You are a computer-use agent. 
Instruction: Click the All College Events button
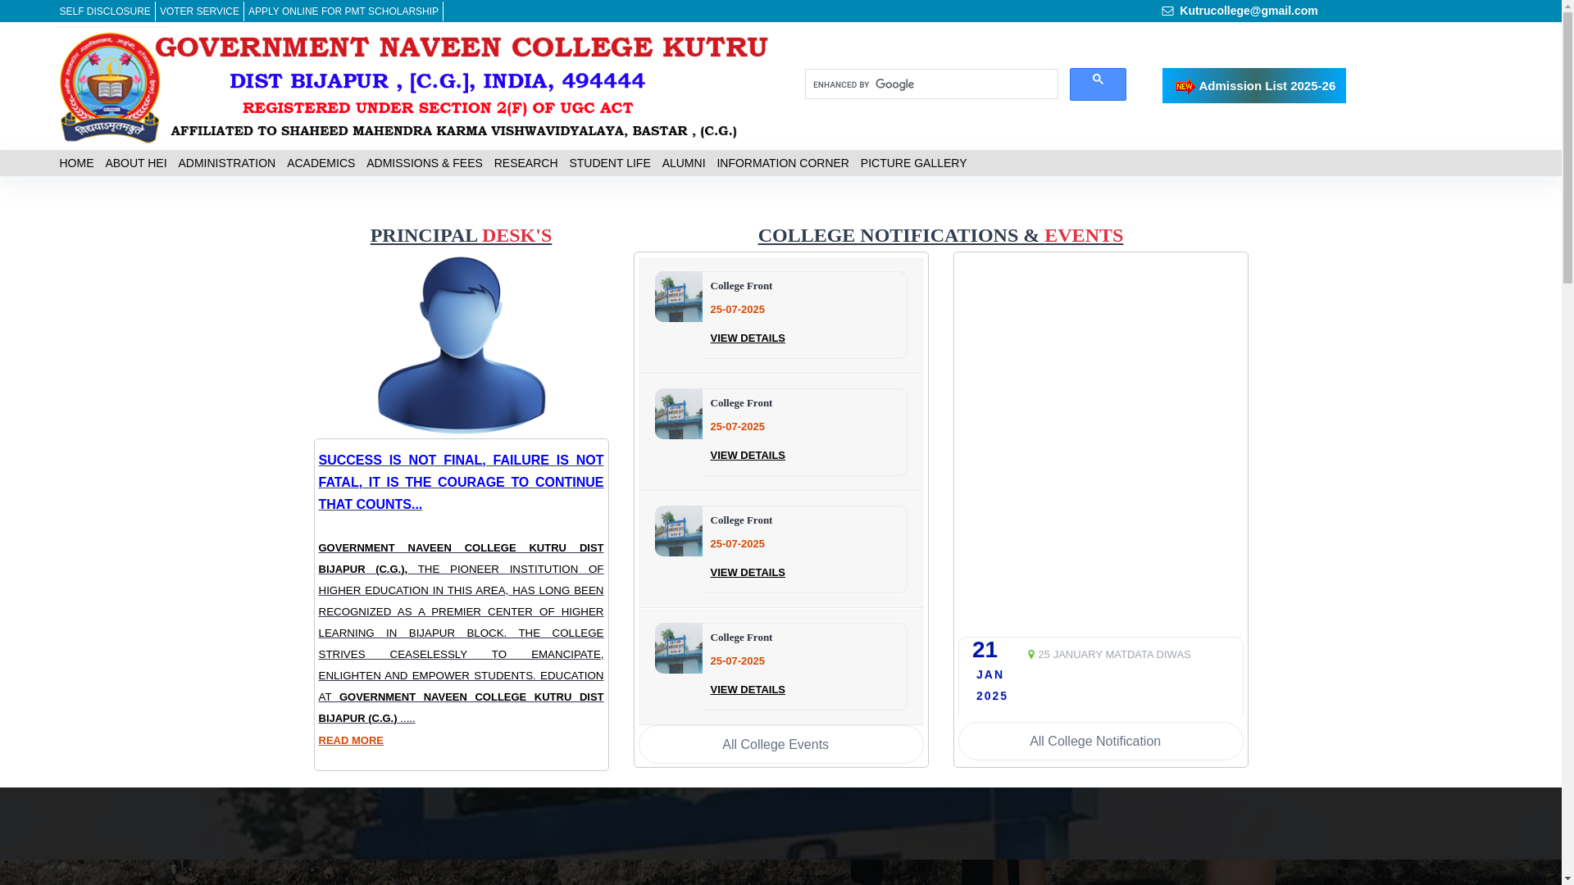pyautogui.click(x=780, y=744)
